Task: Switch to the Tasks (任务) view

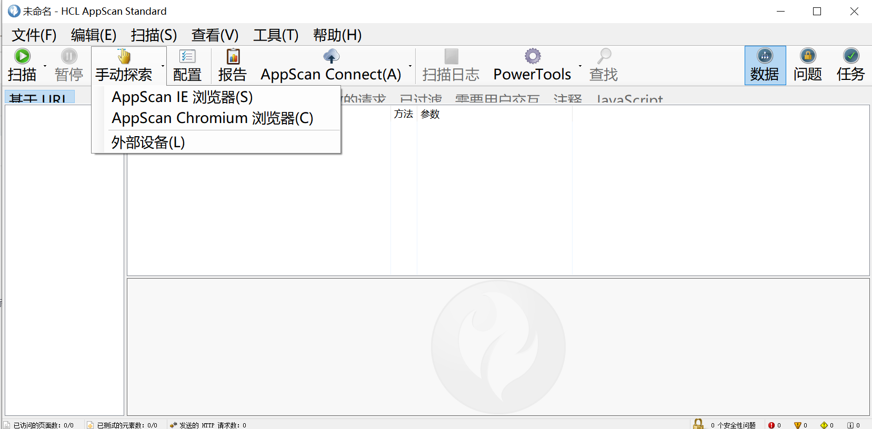Action: point(851,65)
